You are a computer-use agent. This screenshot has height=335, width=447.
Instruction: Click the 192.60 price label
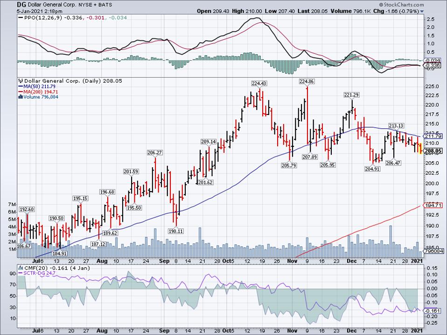pos(27,209)
